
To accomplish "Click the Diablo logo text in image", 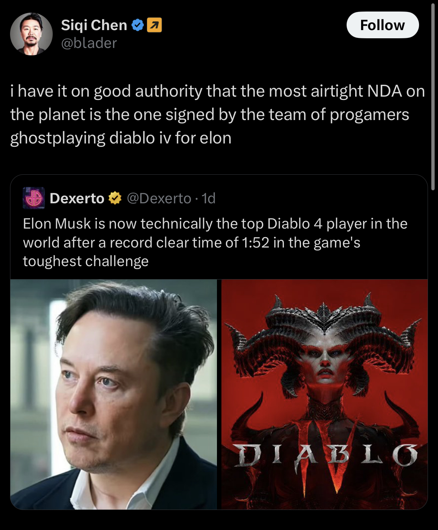I will [326, 455].
